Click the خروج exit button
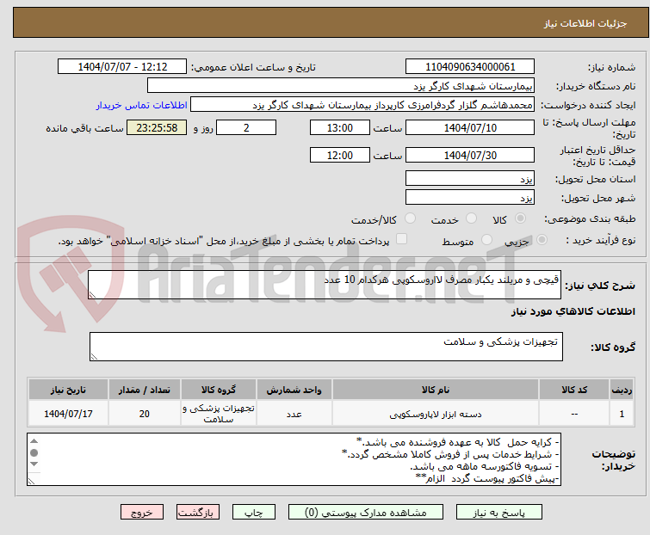This screenshot has width=650, height=535. click(142, 513)
